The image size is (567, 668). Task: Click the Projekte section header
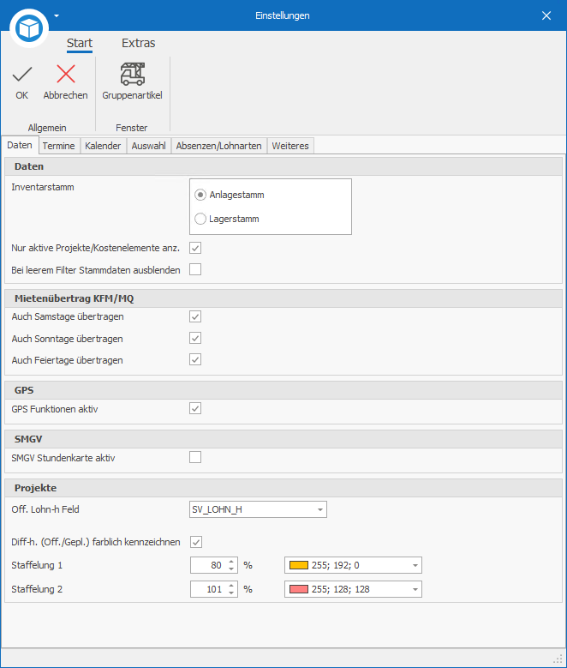(283, 488)
